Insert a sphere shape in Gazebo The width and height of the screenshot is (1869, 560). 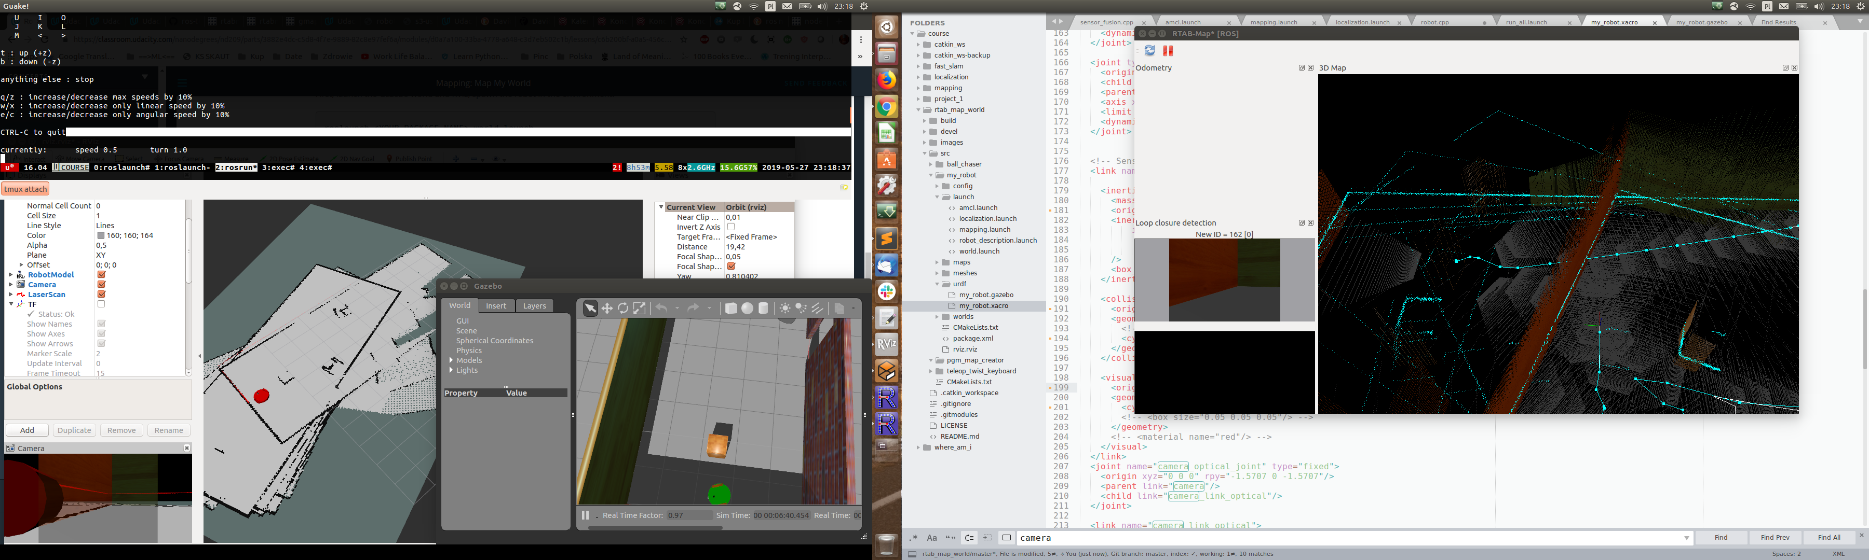click(x=747, y=309)
